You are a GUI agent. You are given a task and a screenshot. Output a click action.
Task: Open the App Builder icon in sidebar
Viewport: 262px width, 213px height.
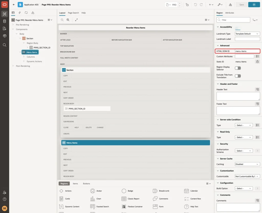click(5, 14)
